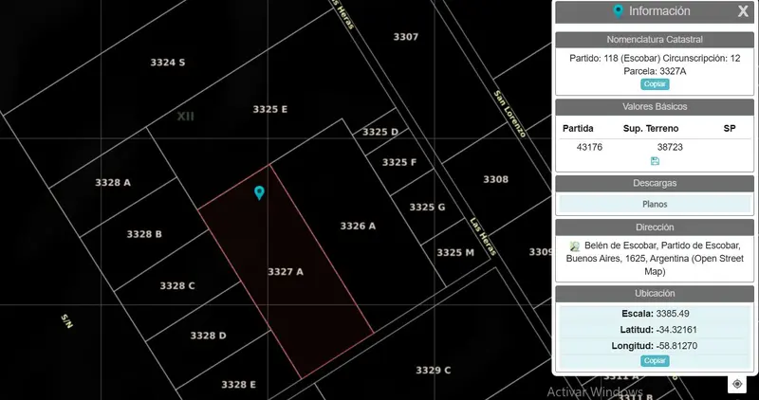Click the Descargas section header
Image resolution: width=759 pixels, height=400 pixels.
coord(655,183)
